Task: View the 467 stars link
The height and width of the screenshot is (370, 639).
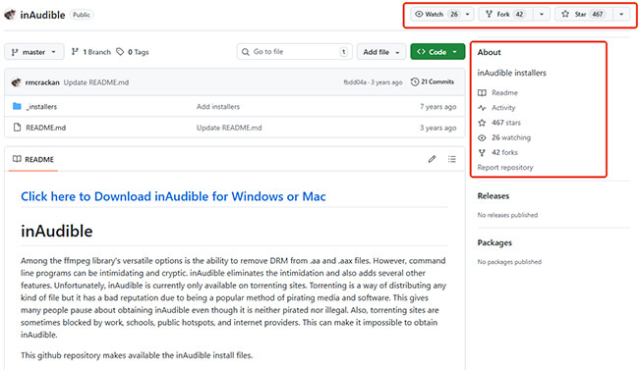Action: coord(506,123)
